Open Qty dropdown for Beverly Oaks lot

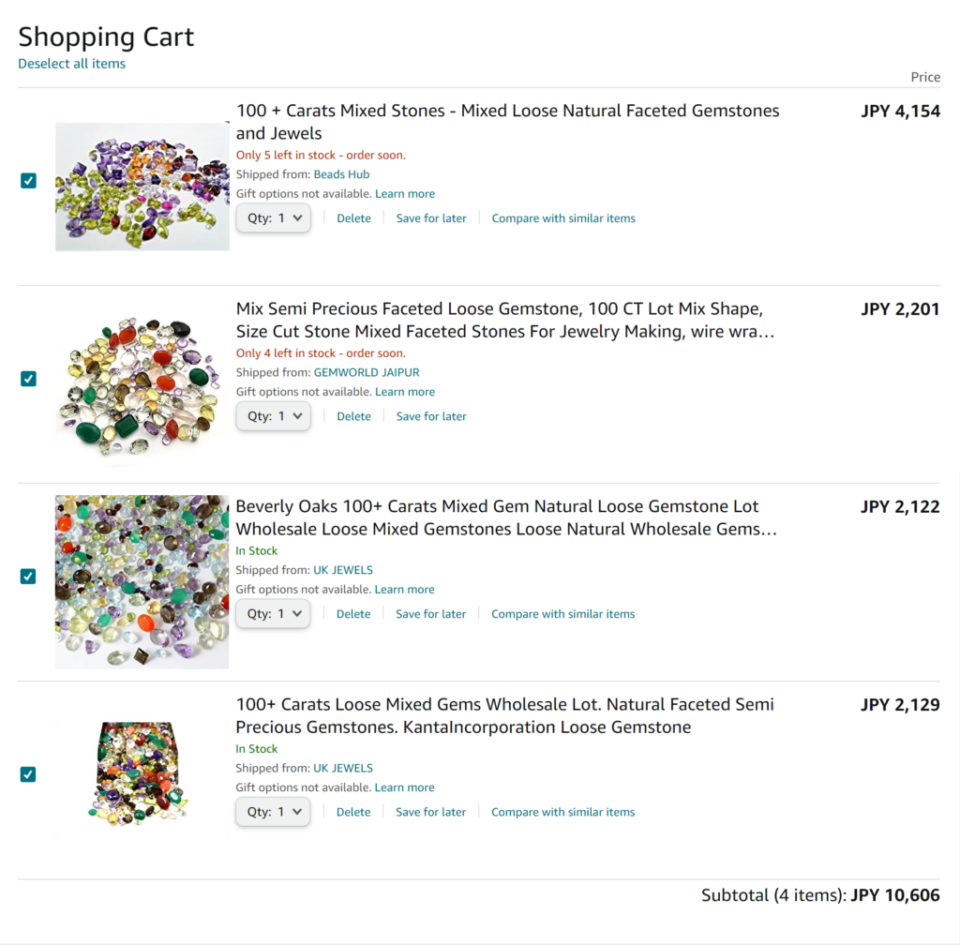[x=273, y=614]
